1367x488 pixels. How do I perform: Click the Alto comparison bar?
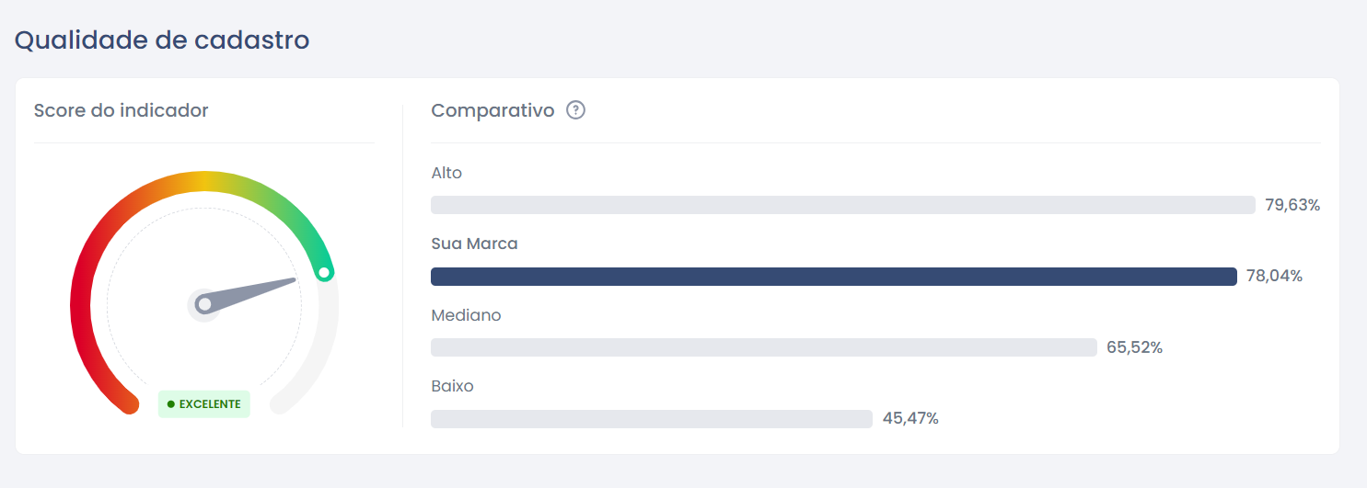(843, 205)
